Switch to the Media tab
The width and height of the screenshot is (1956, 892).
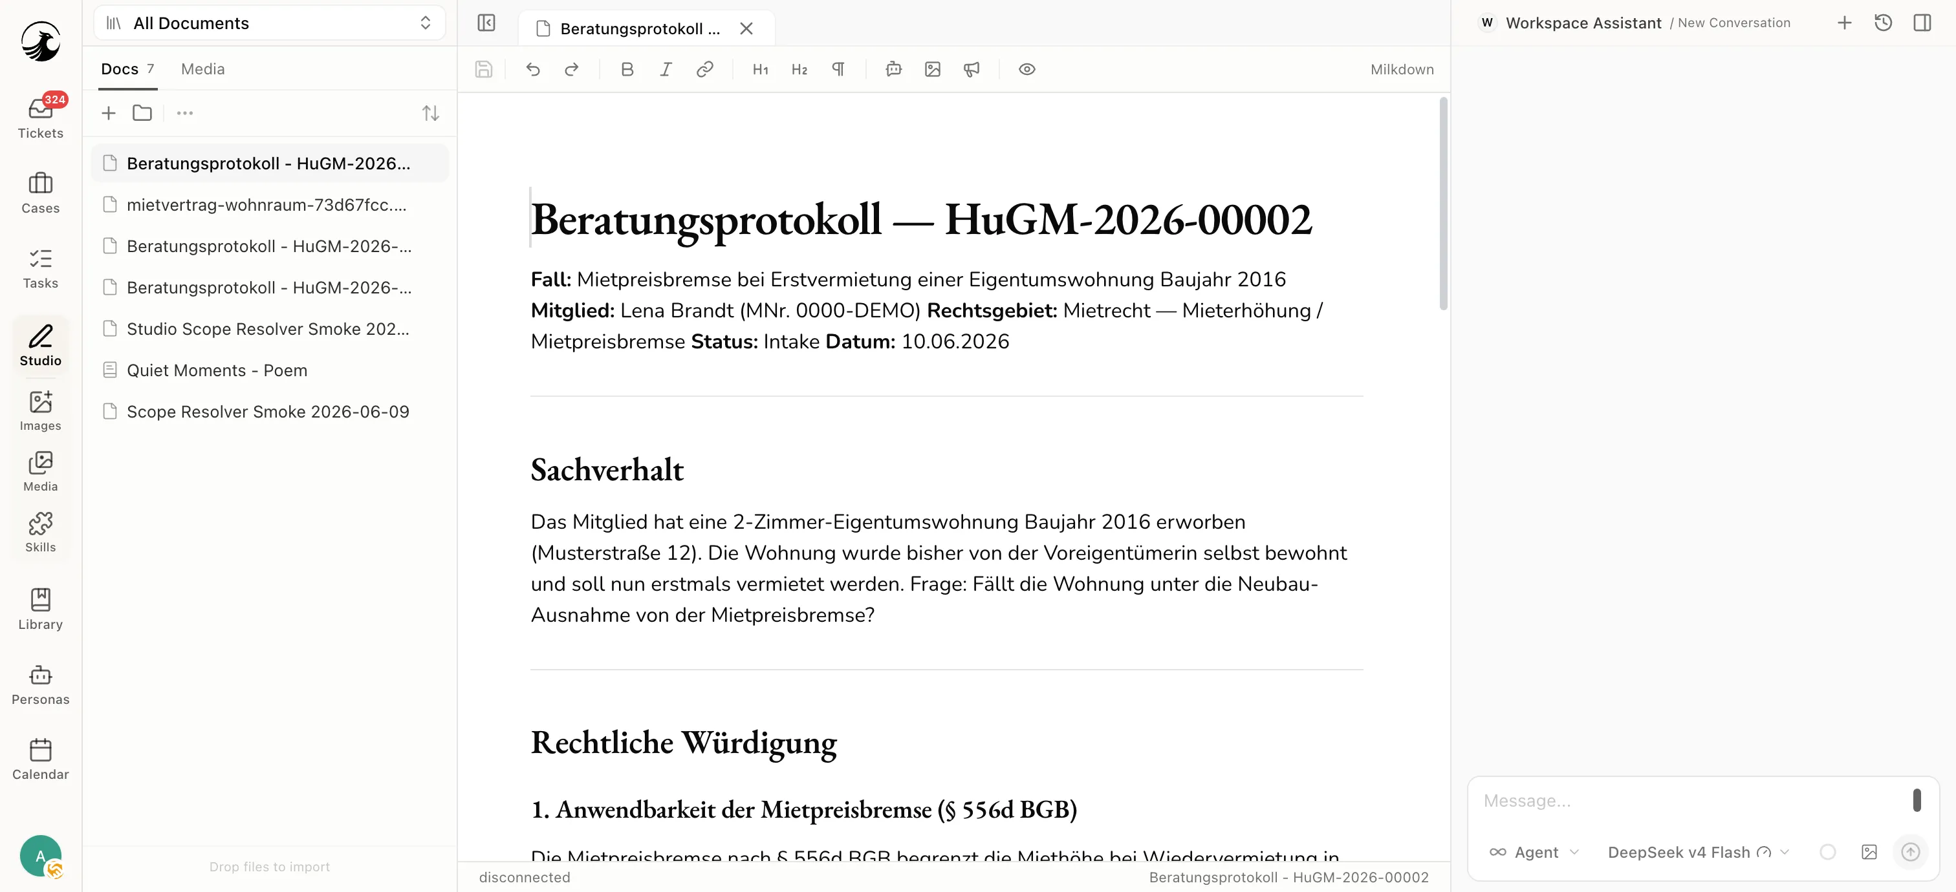click(202, 69)
